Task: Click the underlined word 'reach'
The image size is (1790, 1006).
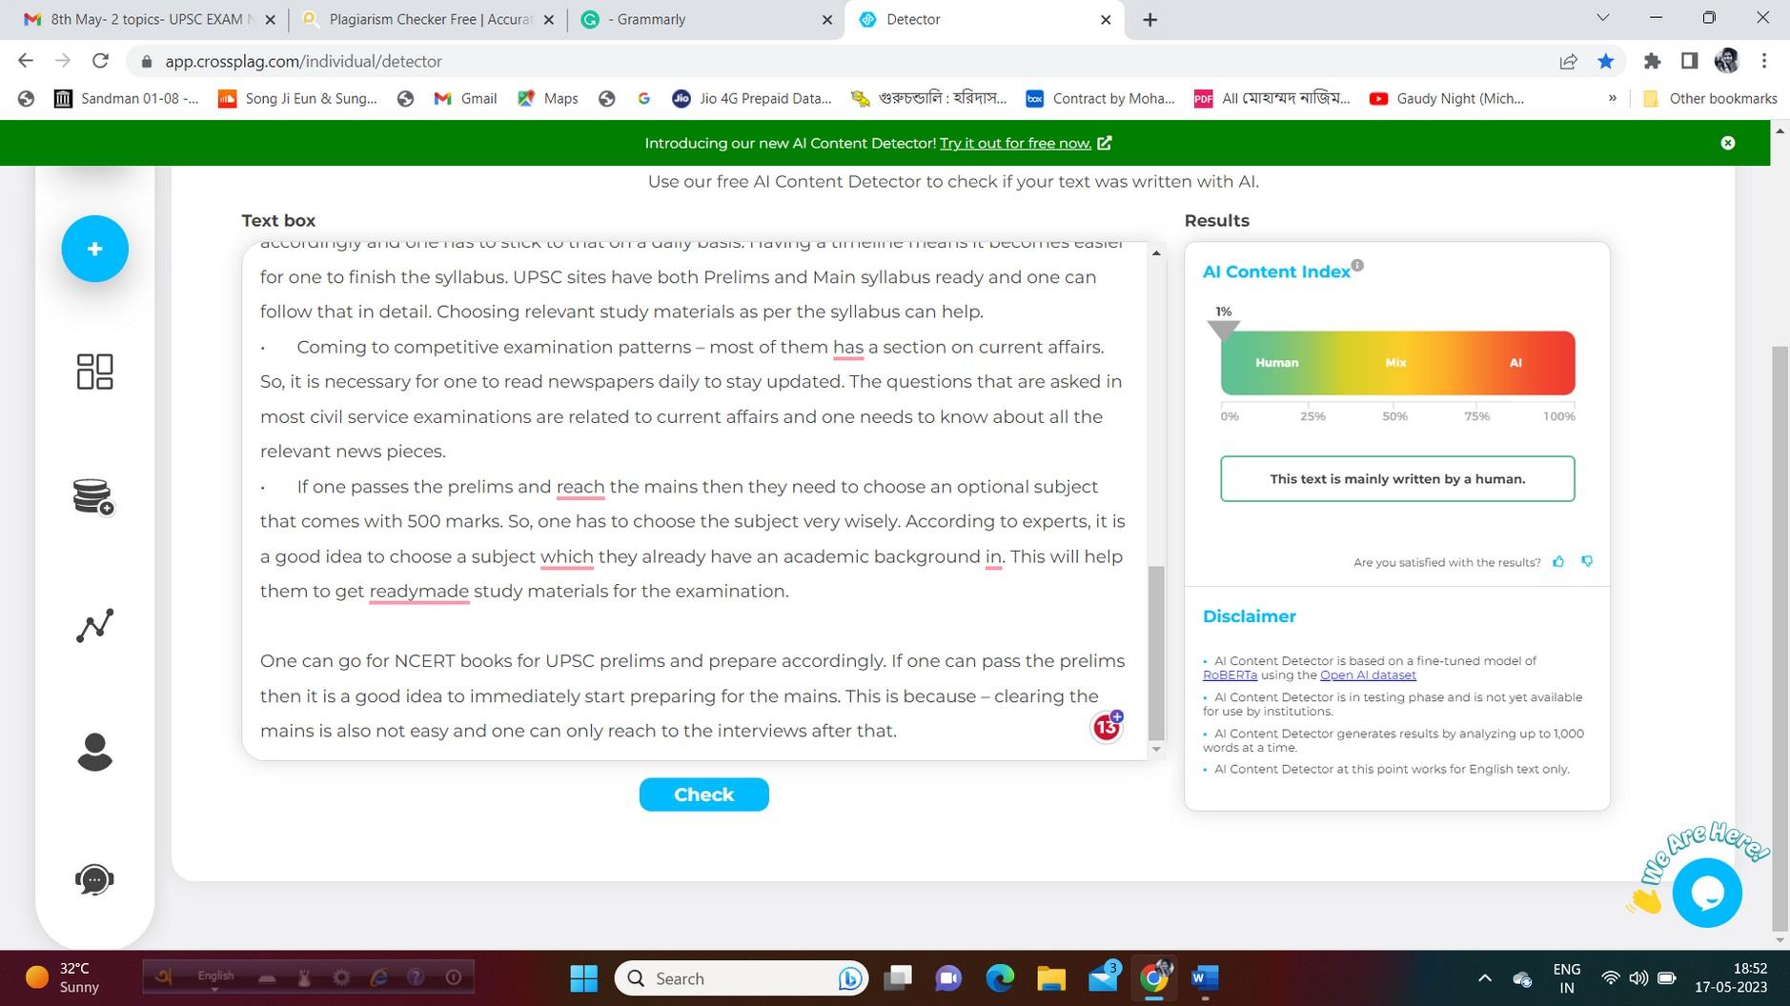Action: coord(580,487)
